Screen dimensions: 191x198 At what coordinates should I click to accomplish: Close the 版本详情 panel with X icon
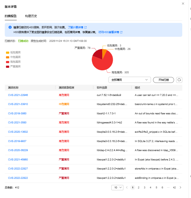coord(183,4)
